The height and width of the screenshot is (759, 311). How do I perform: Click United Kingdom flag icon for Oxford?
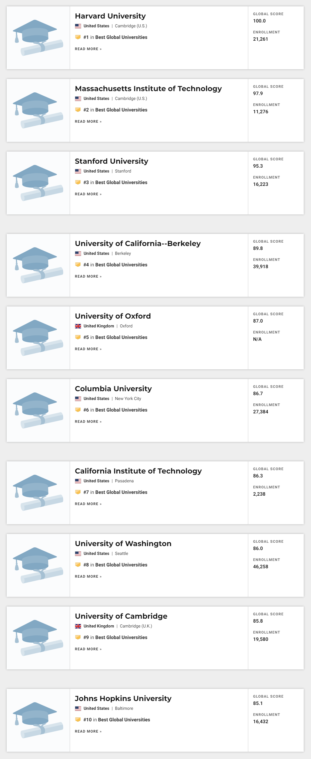pyautogui.click(x=78, y=326)
